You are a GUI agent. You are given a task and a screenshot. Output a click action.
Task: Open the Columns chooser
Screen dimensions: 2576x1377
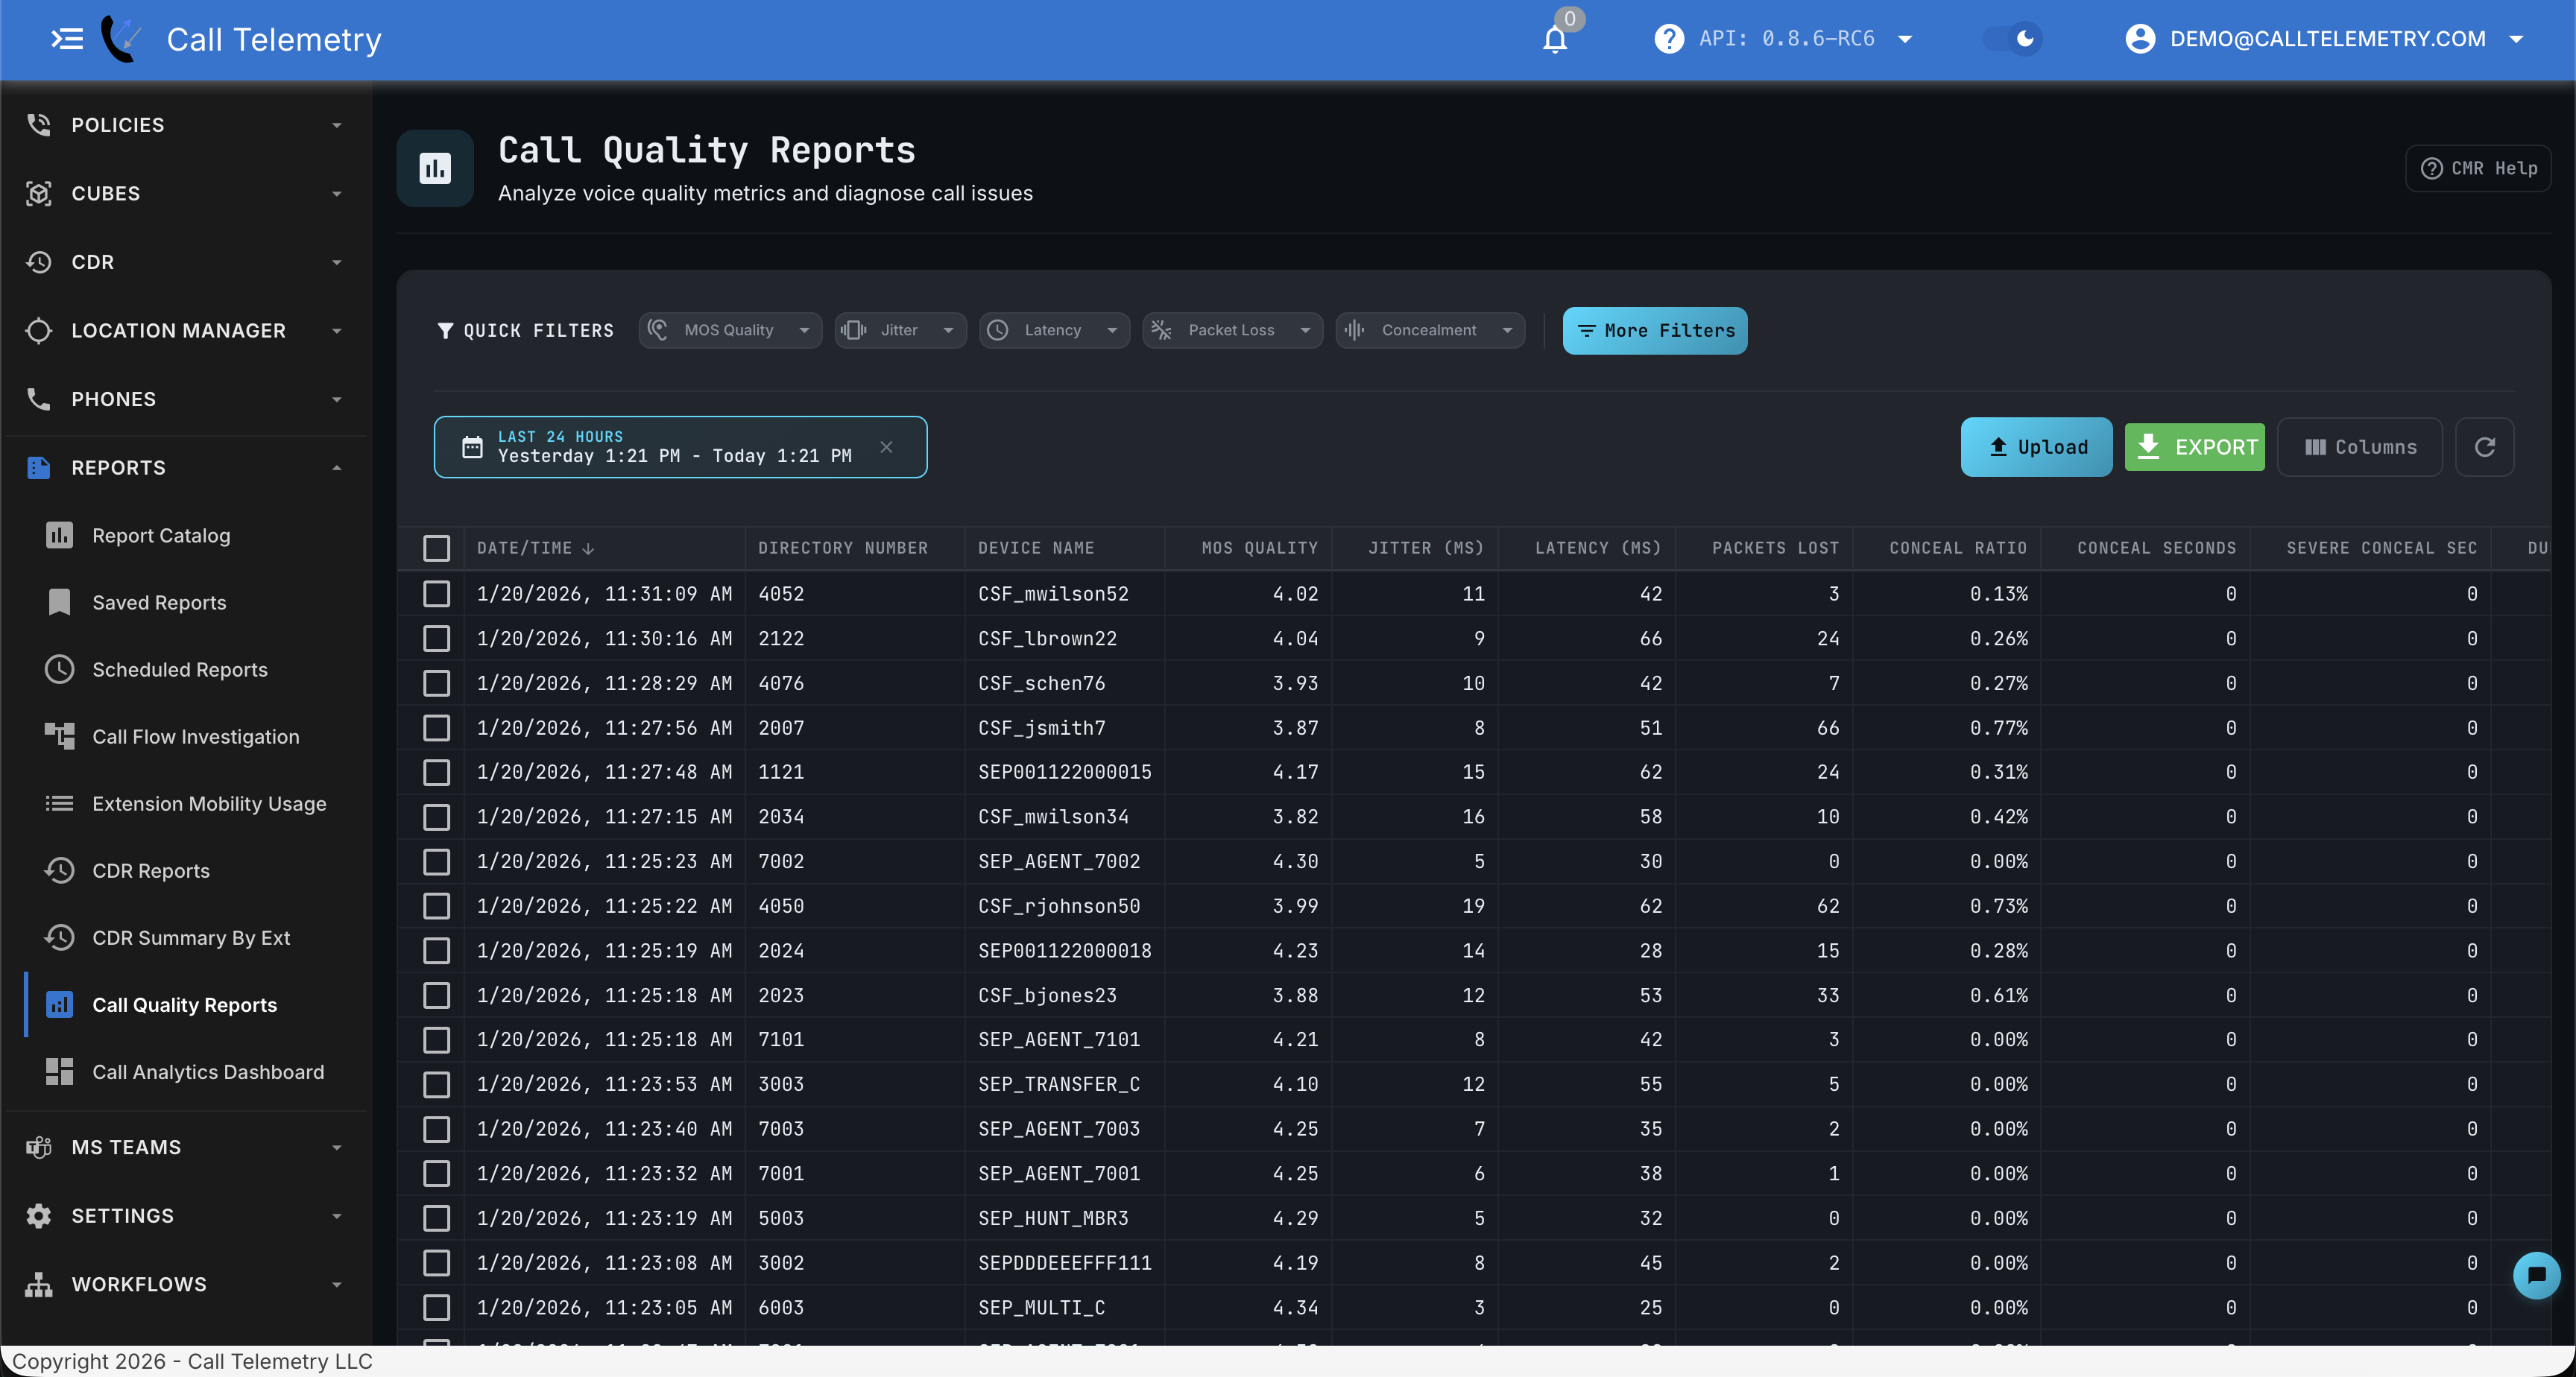2360,446
